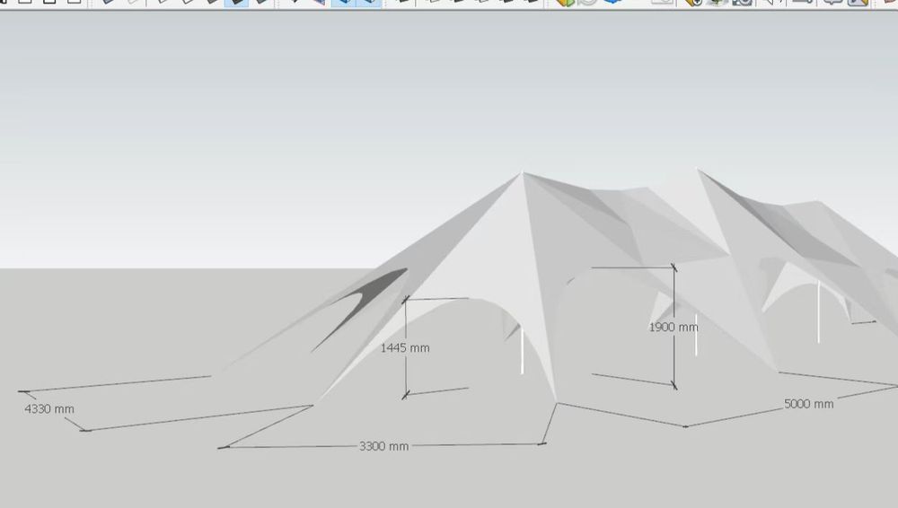Image resolution: width=898 pixels, height=508 pixels.
Task: Click the camera icon in the toolbar
Action: point(742,3)
